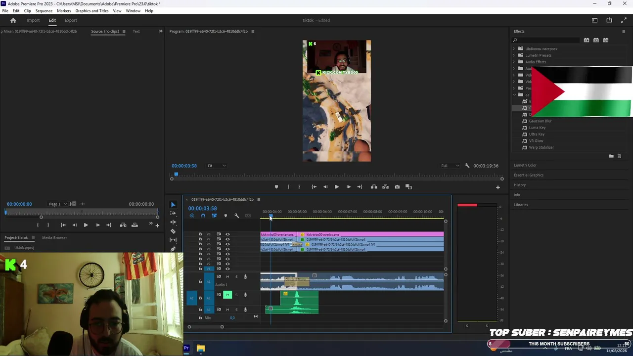Hide the V7 video track

coord(227,239)
